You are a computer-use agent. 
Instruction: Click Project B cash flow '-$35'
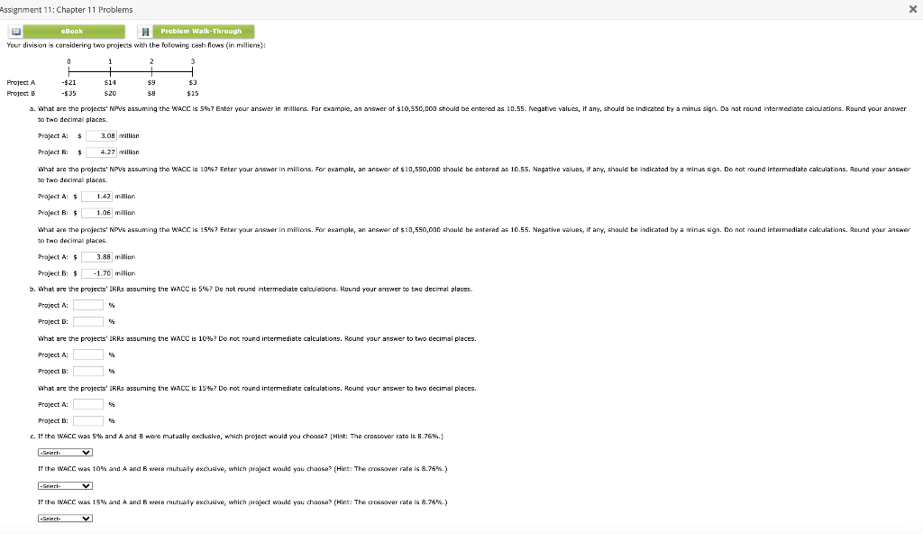tap(69, 93)
